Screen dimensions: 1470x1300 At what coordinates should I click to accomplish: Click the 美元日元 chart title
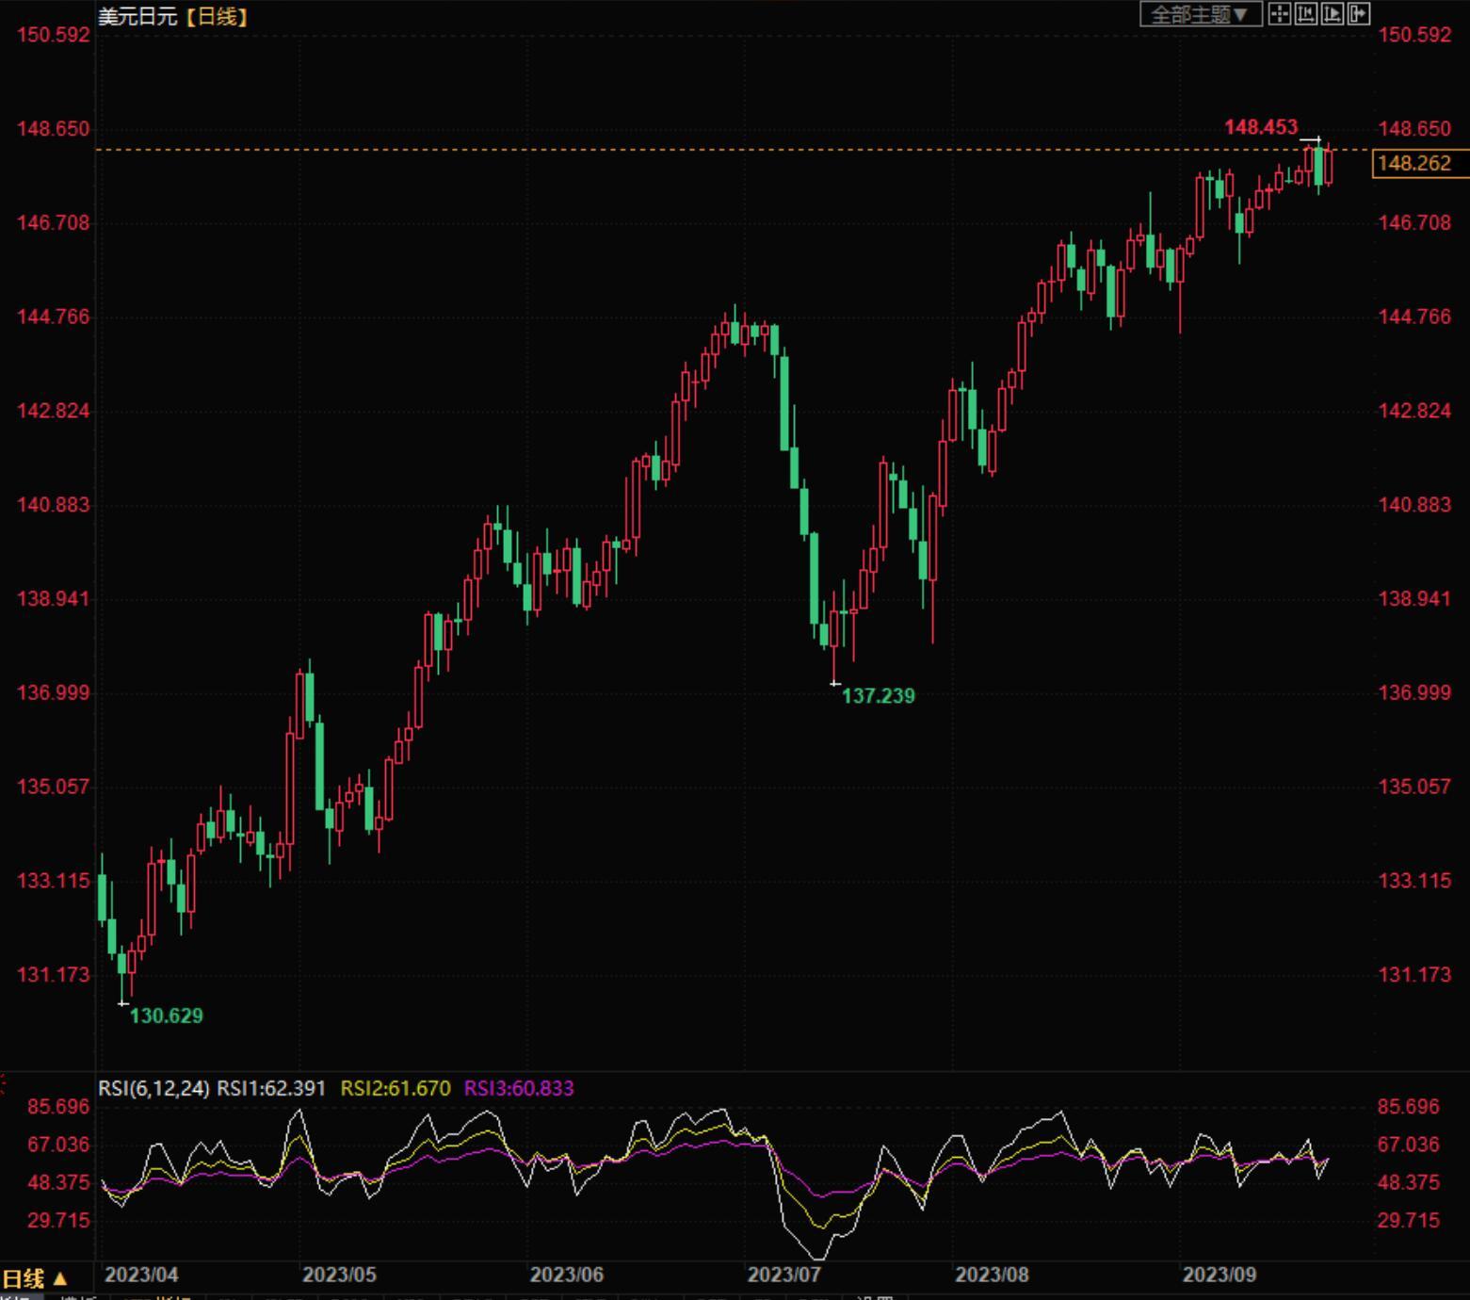click(137, 16)
